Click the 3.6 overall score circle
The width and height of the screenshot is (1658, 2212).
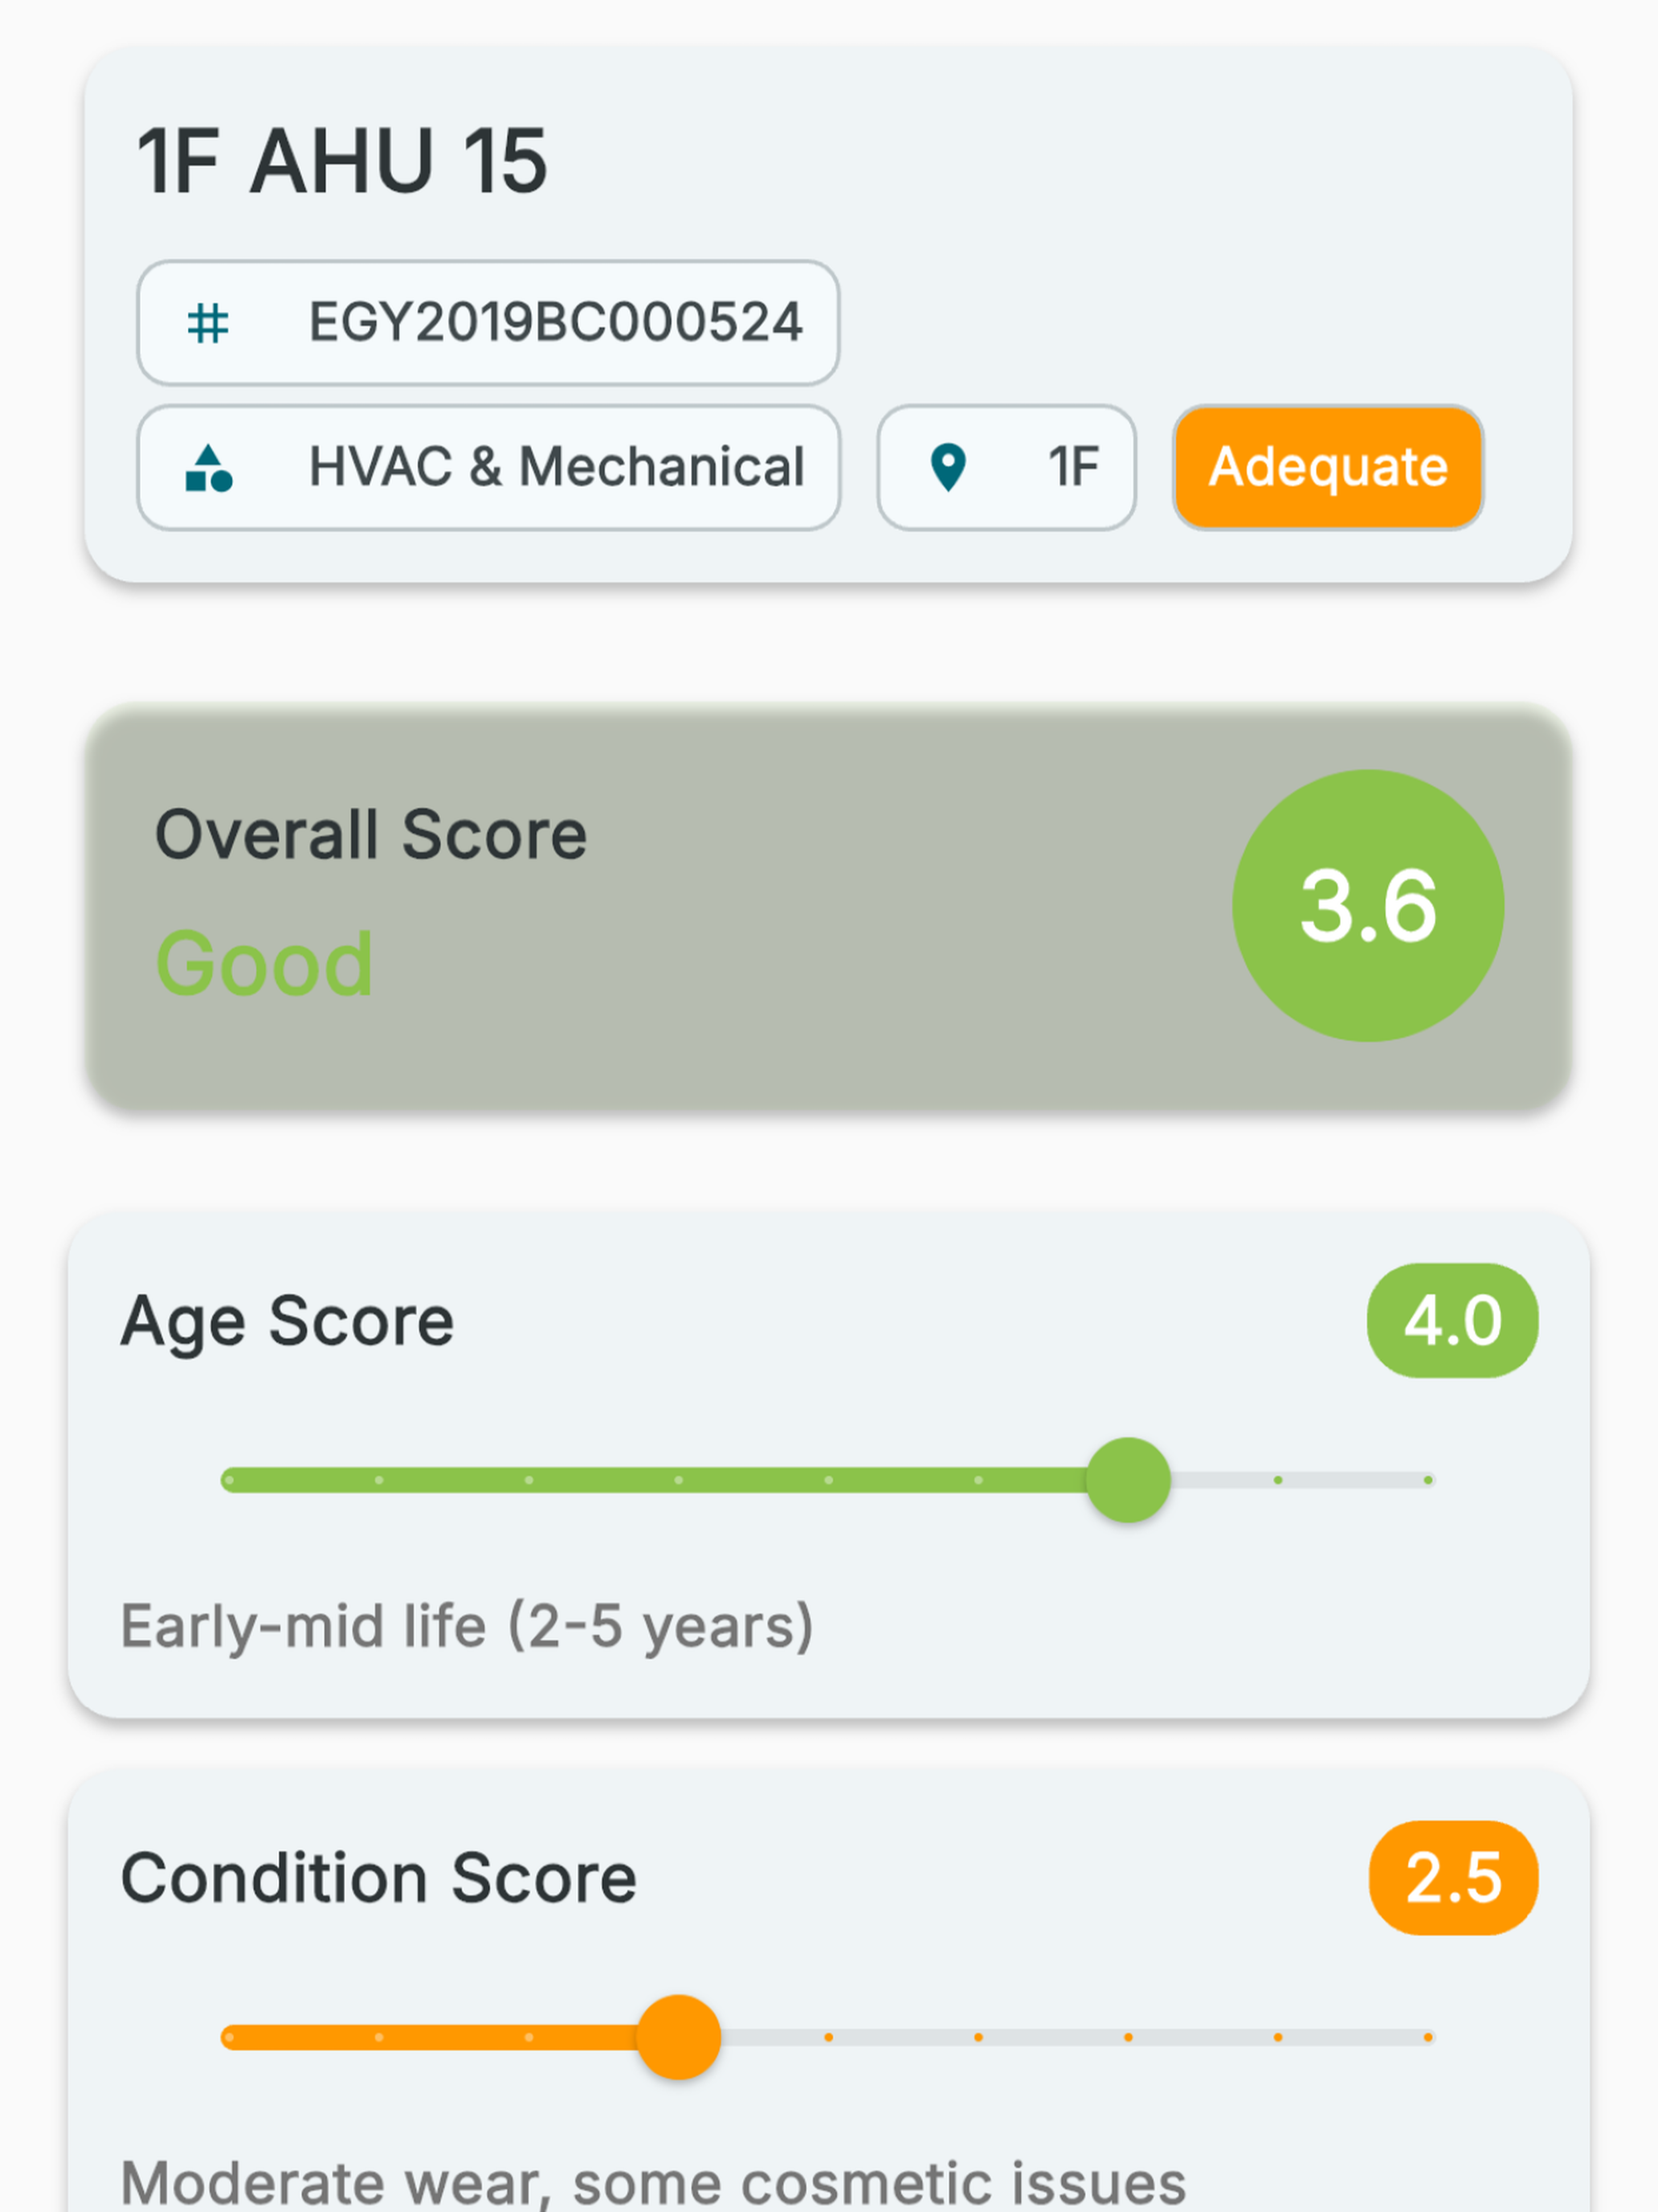[1368, 906]
